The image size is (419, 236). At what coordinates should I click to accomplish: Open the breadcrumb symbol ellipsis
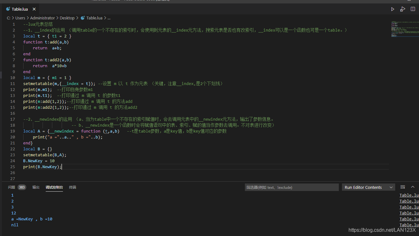coord(109,18)
